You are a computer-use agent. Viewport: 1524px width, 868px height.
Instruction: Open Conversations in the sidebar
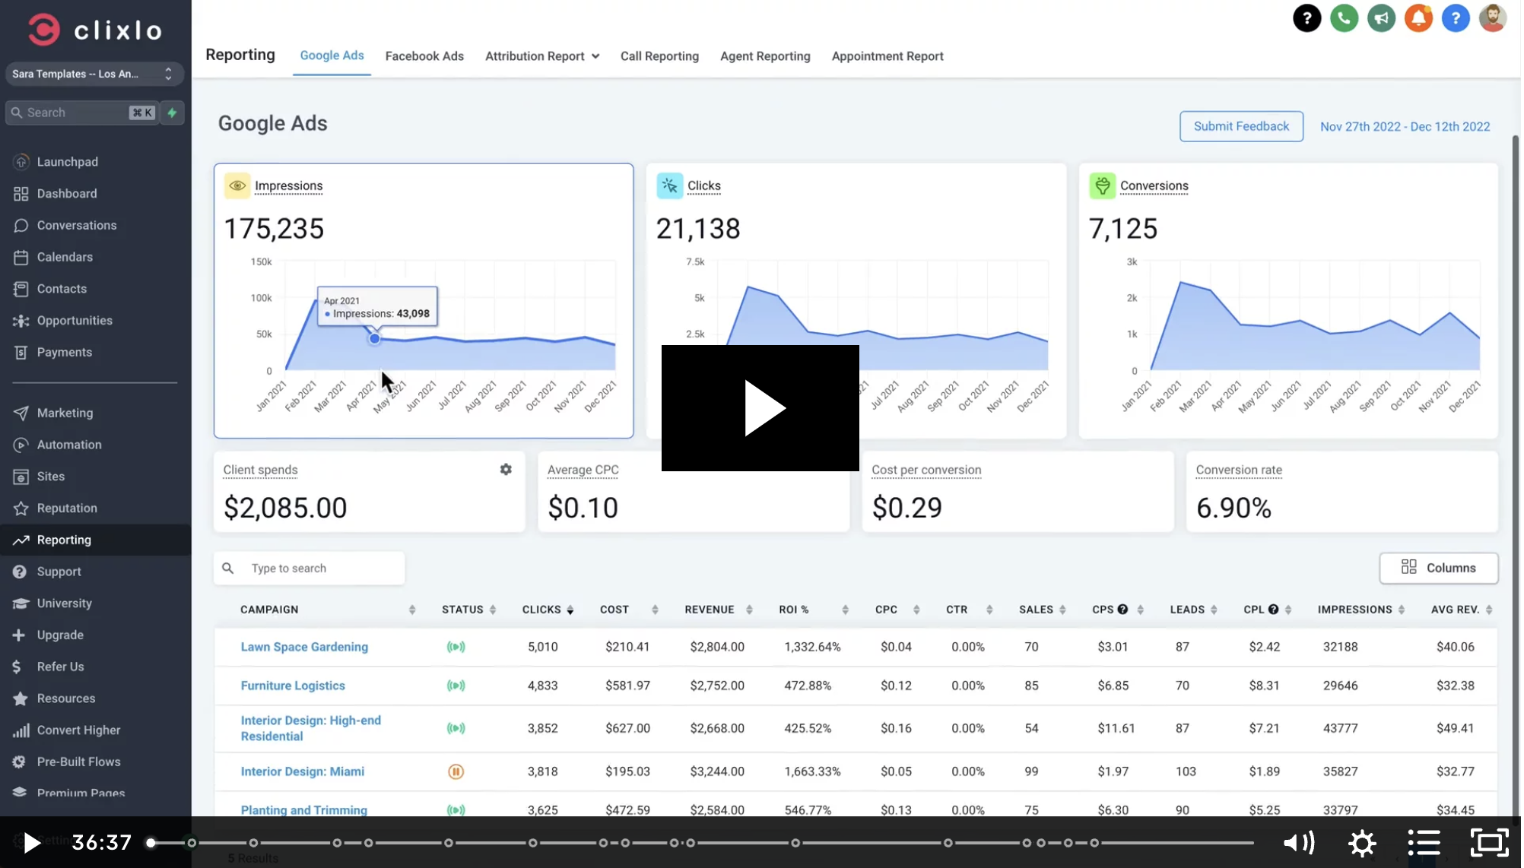[77, 226]
